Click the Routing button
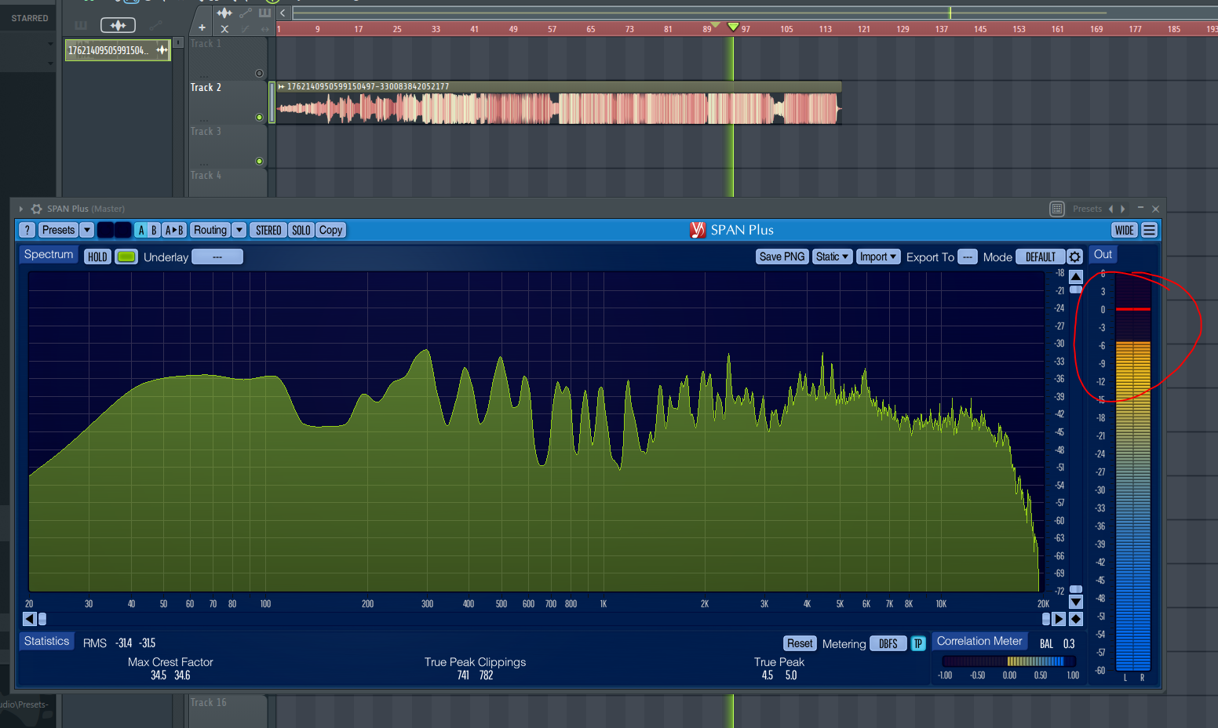The image size is (1218, 728). 210,230
